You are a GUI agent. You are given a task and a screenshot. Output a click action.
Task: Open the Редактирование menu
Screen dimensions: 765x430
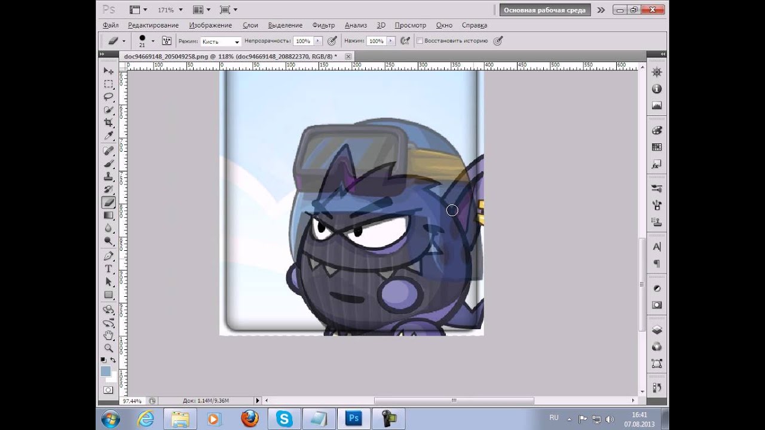click(x=153, y=25)
